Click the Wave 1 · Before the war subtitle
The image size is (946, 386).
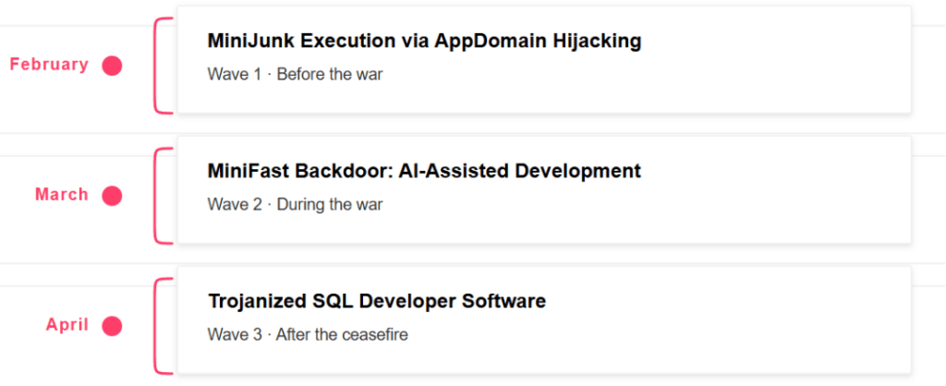(295, 75)
